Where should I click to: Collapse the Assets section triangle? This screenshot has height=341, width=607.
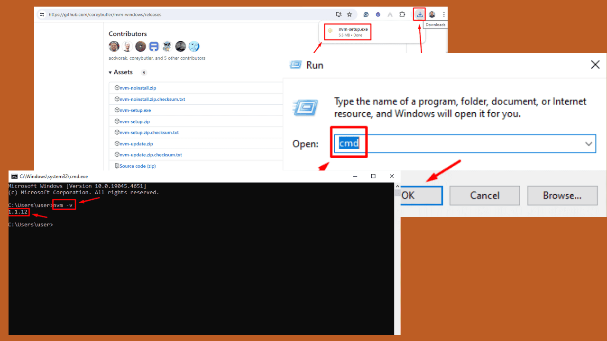[x=110, y=72]
